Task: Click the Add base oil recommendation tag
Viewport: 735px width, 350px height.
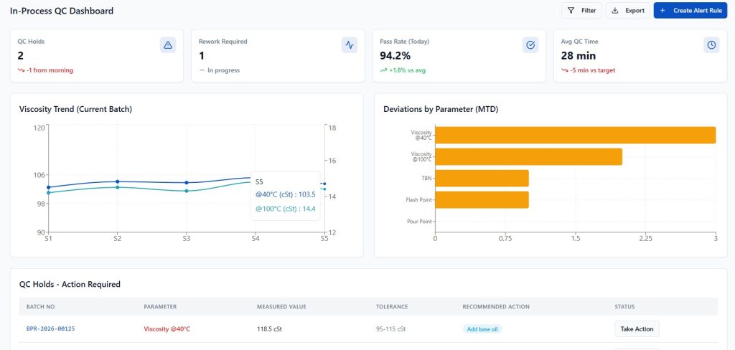Action: 482,329
